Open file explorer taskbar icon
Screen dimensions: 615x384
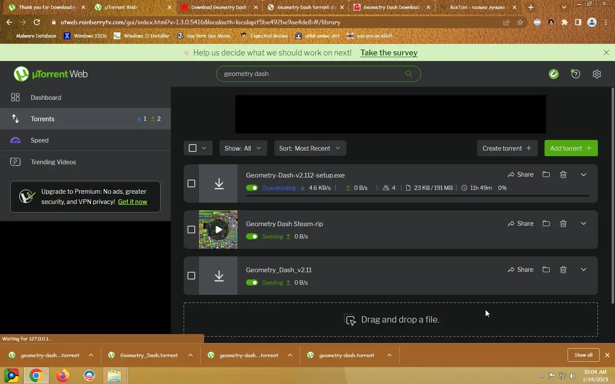point(114,376)
